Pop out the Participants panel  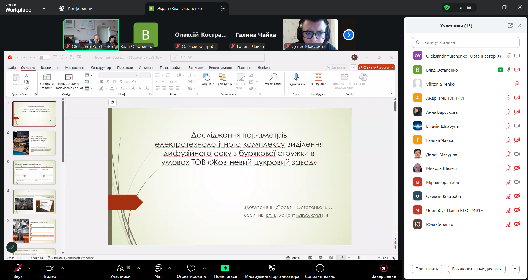(510, 26)
